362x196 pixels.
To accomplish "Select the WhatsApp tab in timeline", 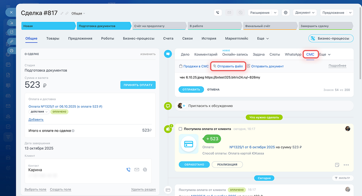I will [293, 55].
